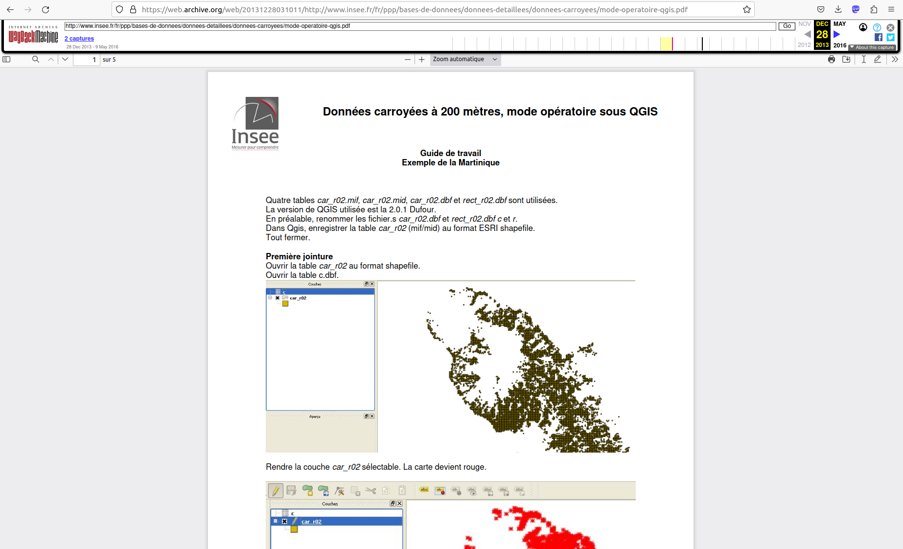This screenshot has height=549, width=903.
Task: Toggle the PDF sidebar panel
Action: click(x=6, y=59)
